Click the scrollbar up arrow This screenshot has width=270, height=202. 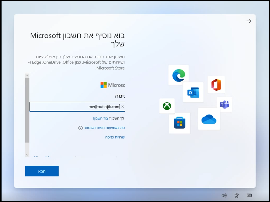(27, 75)
